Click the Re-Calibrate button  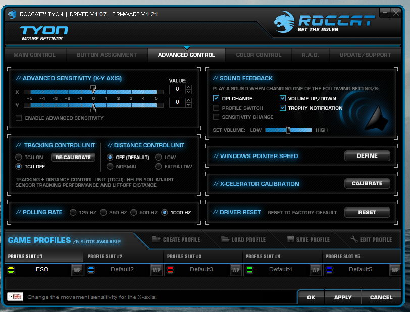point(73,157)
